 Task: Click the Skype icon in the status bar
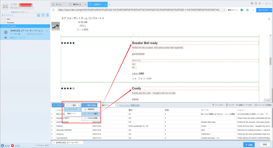pos(2,146)
